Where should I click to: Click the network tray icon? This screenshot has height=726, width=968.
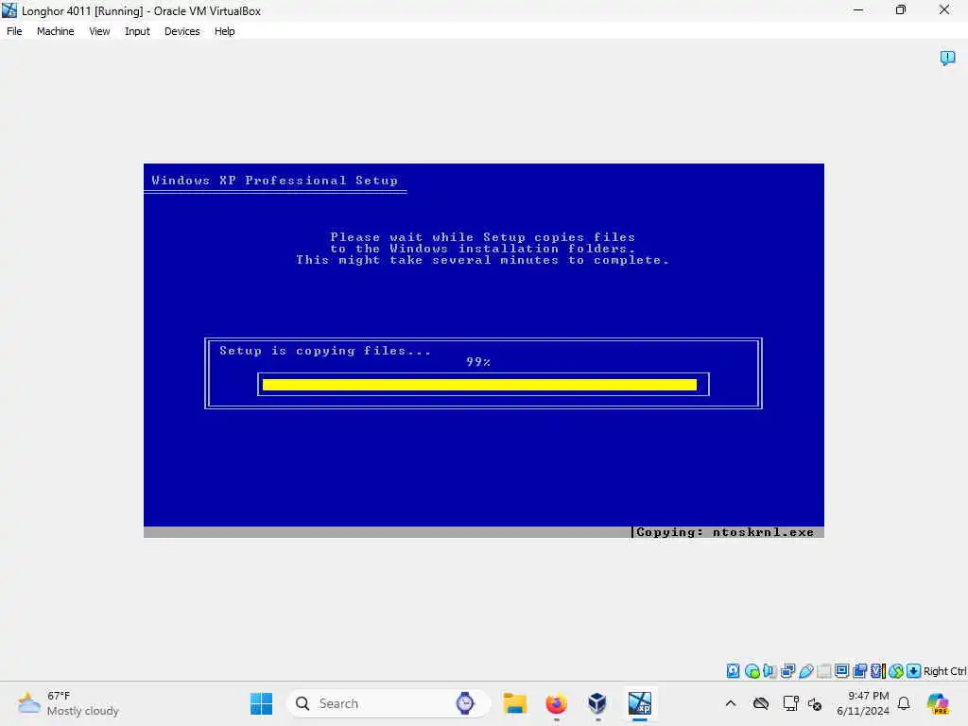(x=790, y=703)
